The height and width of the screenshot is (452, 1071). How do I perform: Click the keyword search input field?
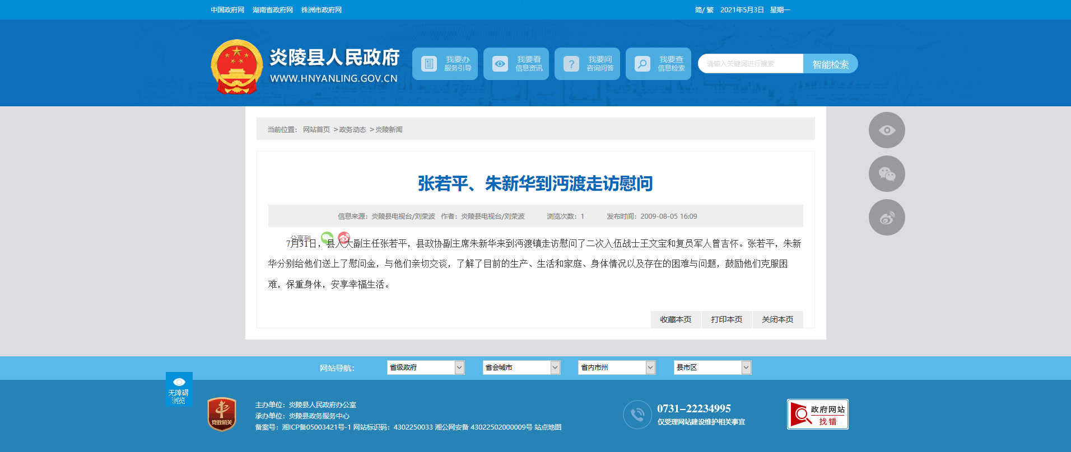click(751, 64)
